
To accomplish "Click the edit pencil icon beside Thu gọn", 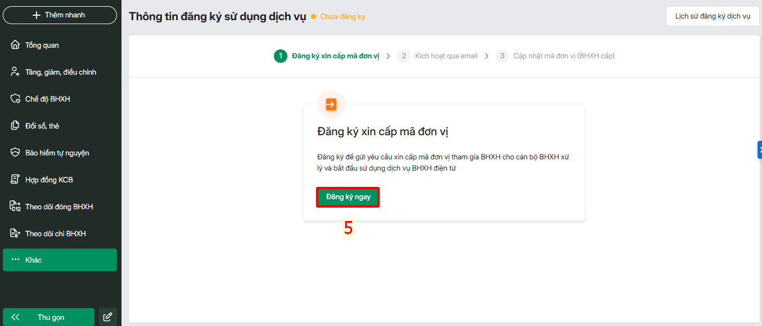I will point(108,317).
